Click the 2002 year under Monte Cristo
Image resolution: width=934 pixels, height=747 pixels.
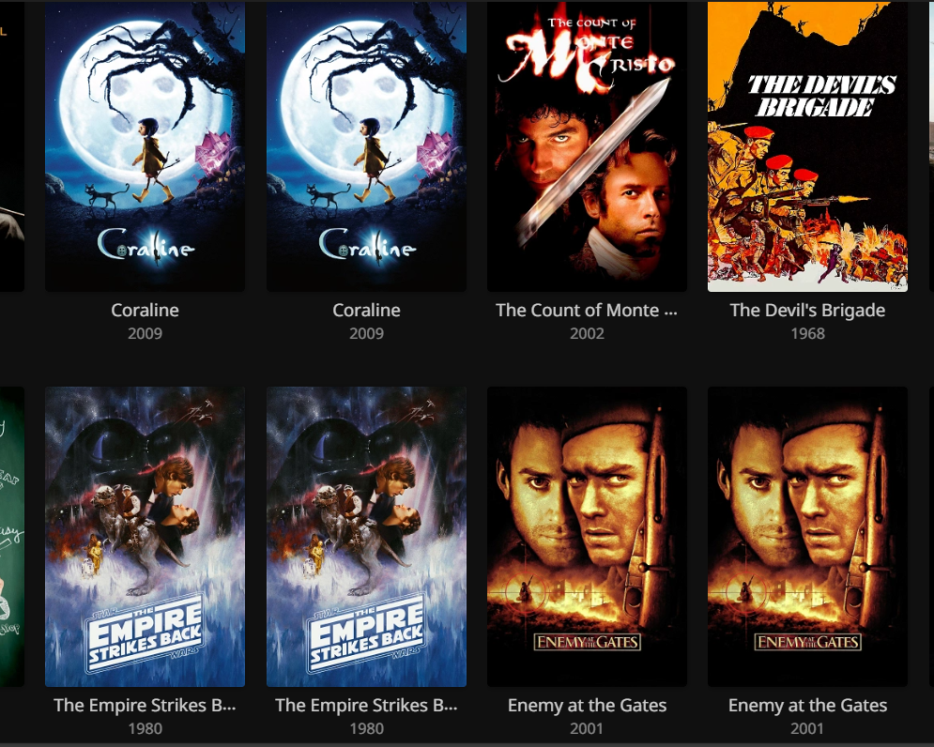(587, 333)
